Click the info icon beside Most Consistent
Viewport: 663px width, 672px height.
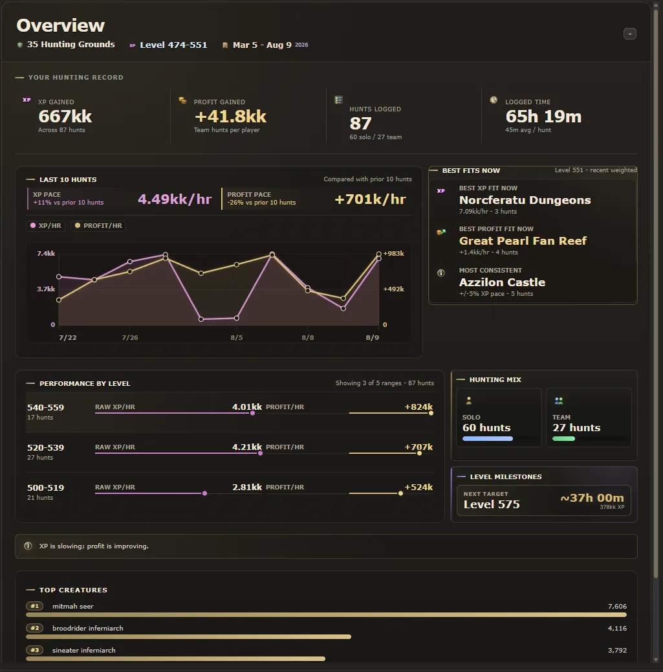[x=440, y=273]
